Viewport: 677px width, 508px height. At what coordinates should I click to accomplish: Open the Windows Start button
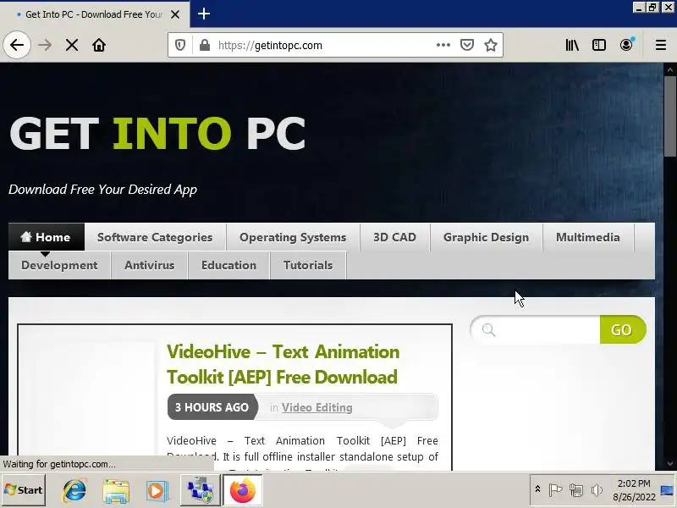[x=24, y=490]
